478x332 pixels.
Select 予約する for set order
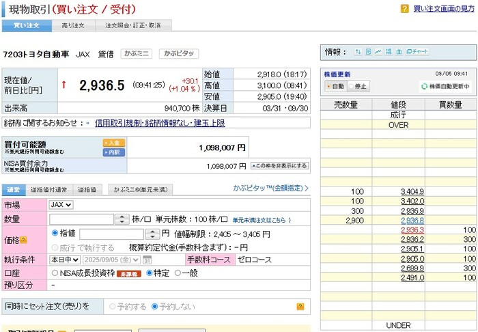(x=112, y=307)
